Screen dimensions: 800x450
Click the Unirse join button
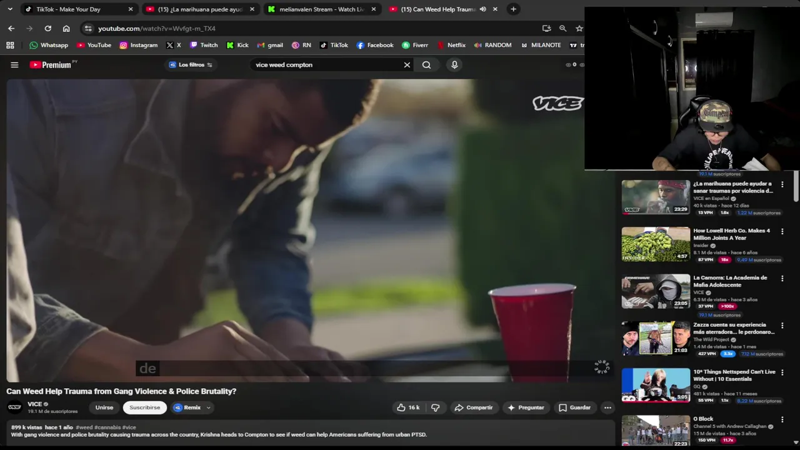[104, 407]
